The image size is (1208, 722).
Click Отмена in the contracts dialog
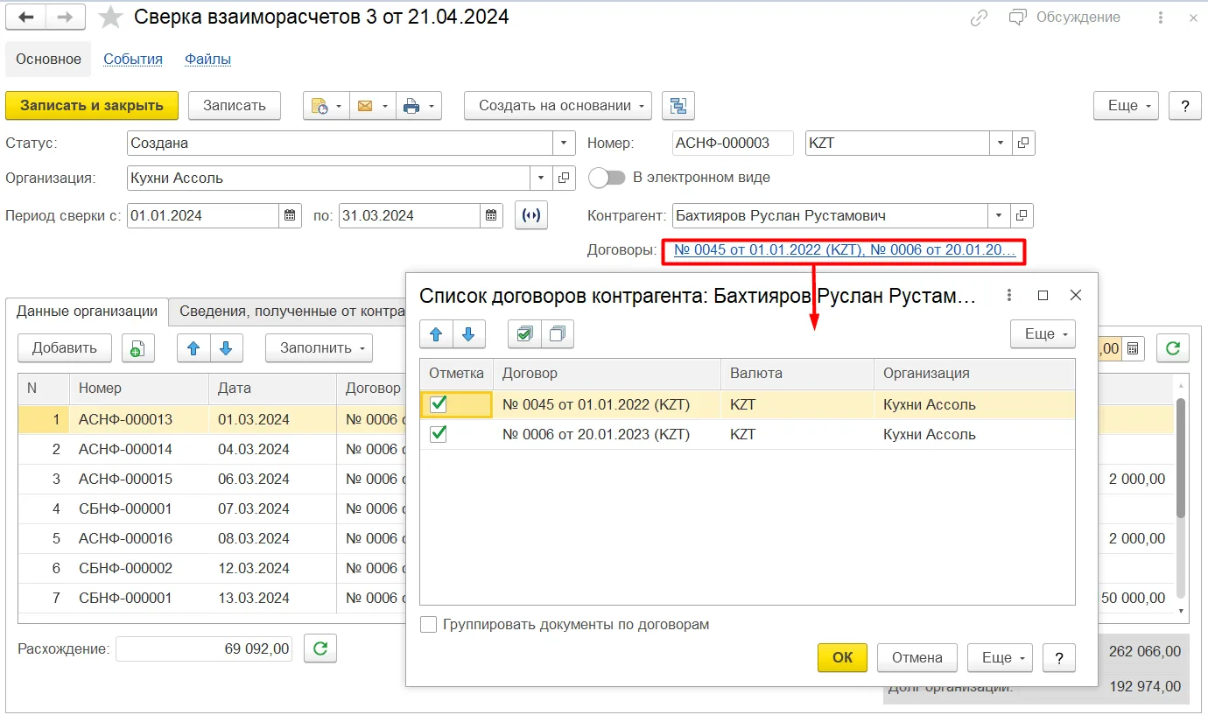point(917,657)
